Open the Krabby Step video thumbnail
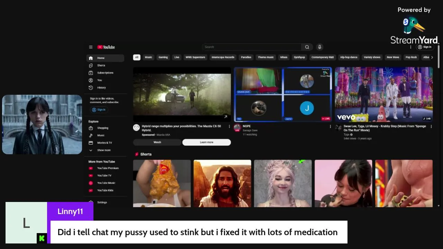Image resolution: width=443 pixels, height=249 pixels. click(x=384, y=94)
